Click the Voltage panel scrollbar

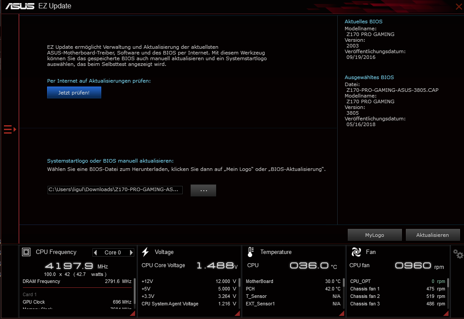(x=239, y=283)
